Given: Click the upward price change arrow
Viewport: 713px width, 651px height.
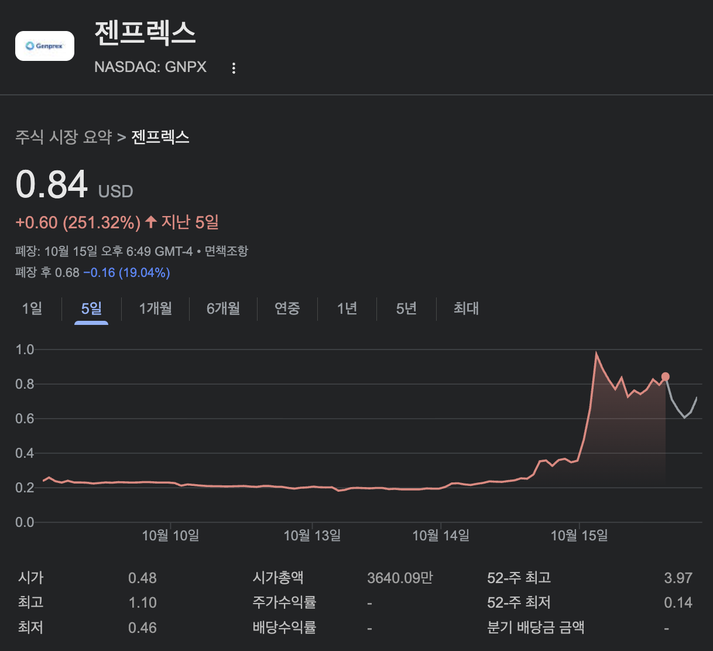Looking at the screenshot, I should pos(151,222).
